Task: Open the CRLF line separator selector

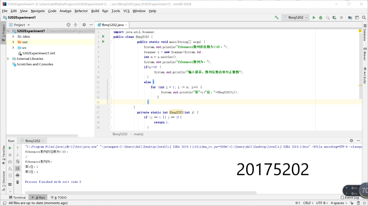Action: (x=308, y=203)
